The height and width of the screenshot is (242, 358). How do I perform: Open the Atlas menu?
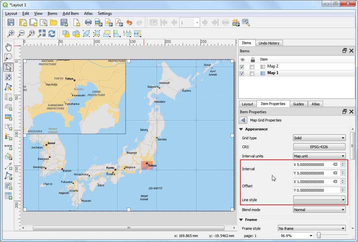[x=88, y=13]
